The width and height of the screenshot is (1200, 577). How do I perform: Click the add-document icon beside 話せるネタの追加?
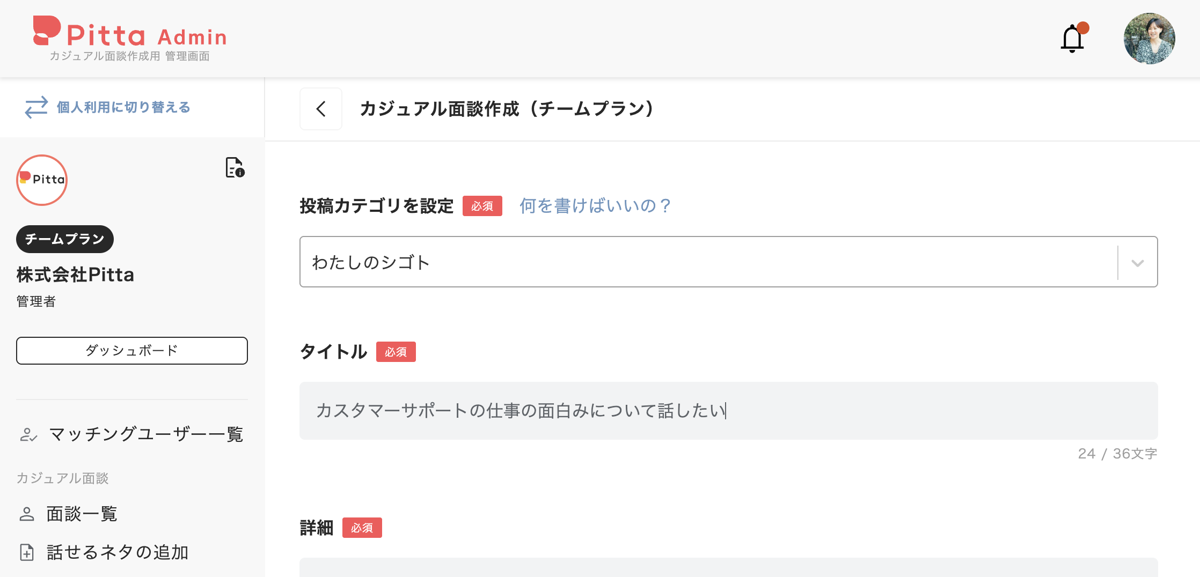click(27, 552)
